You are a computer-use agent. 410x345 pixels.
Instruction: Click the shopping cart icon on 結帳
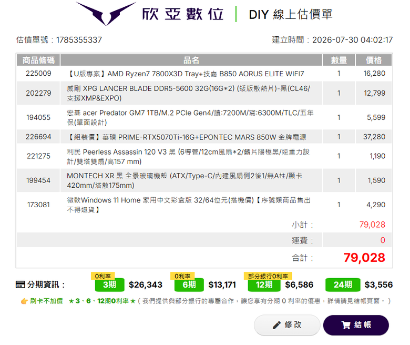346,325
